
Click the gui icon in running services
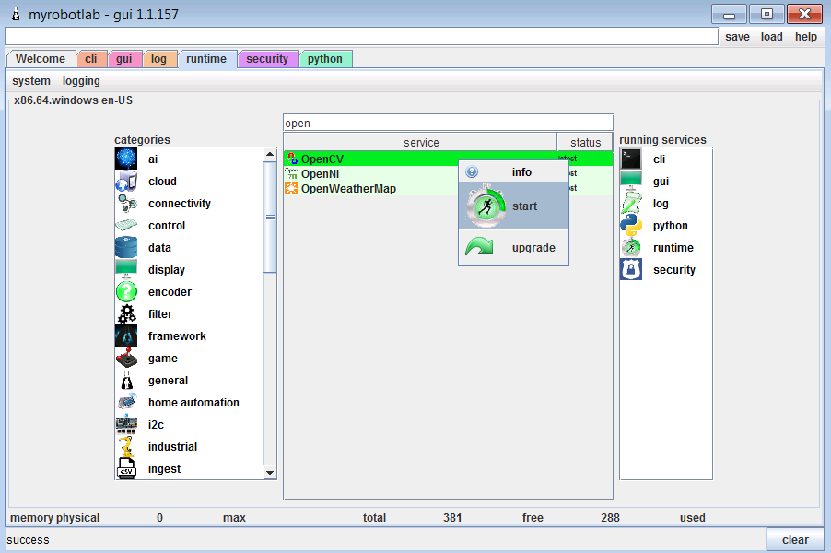click(x=631, y=182)
